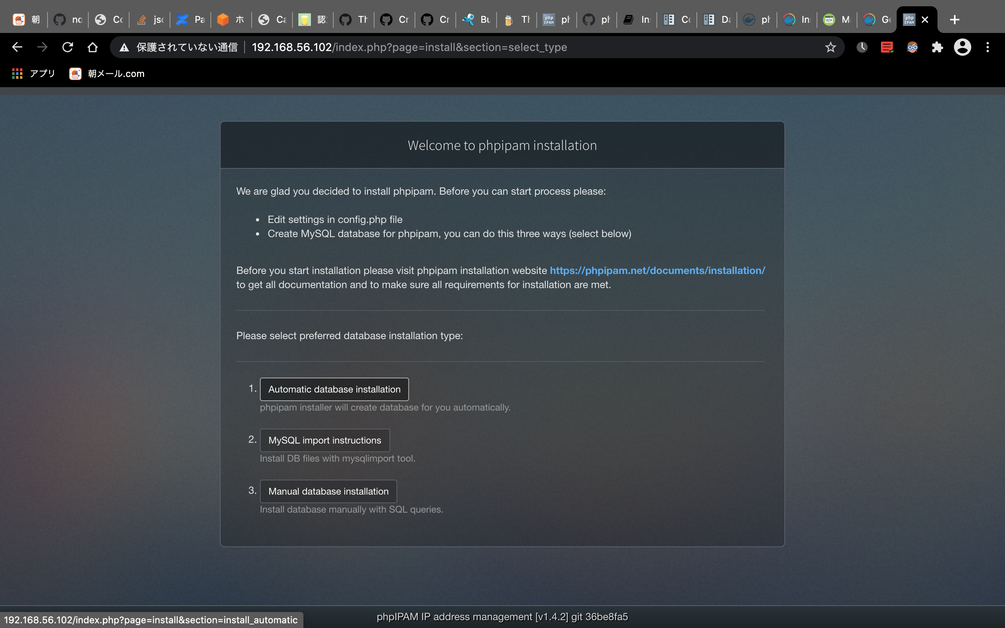Open the アプリ apps grid shortcut

33,73
